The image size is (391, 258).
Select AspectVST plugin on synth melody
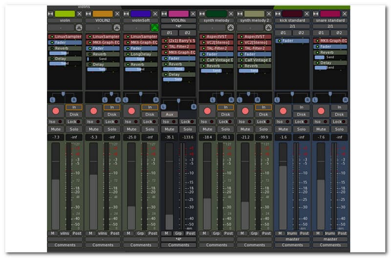point(217,37)
